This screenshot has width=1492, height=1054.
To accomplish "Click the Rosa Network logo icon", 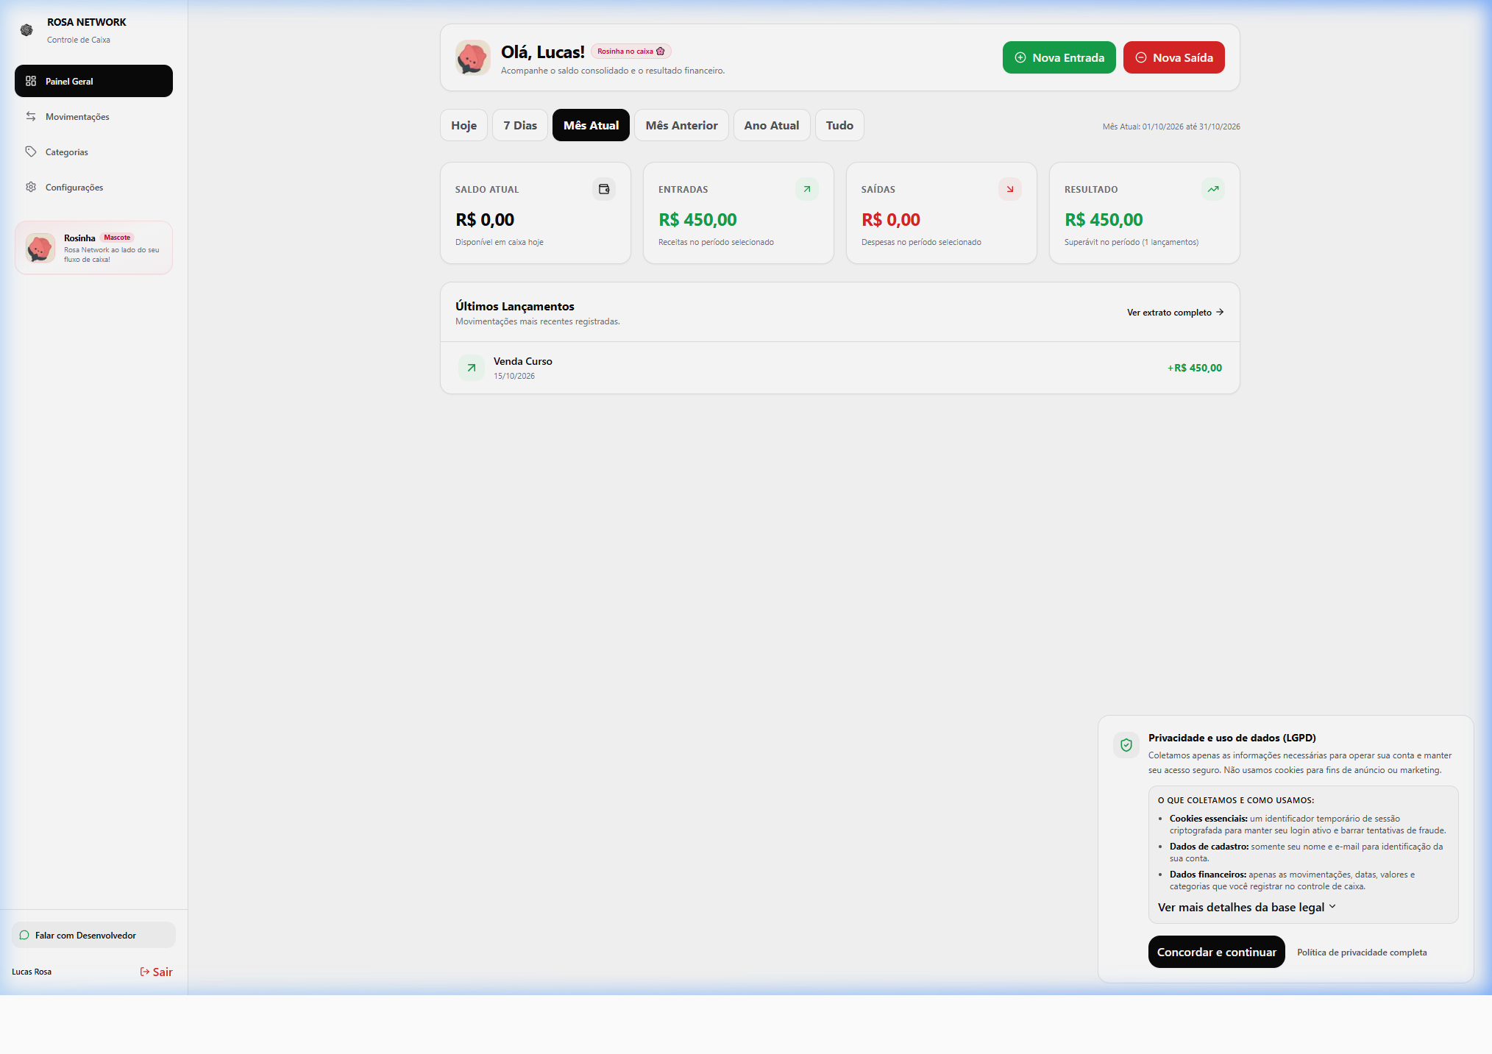I will pos(26,30).
